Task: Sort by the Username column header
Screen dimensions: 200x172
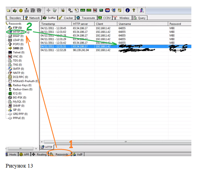Action: (142, 24)
